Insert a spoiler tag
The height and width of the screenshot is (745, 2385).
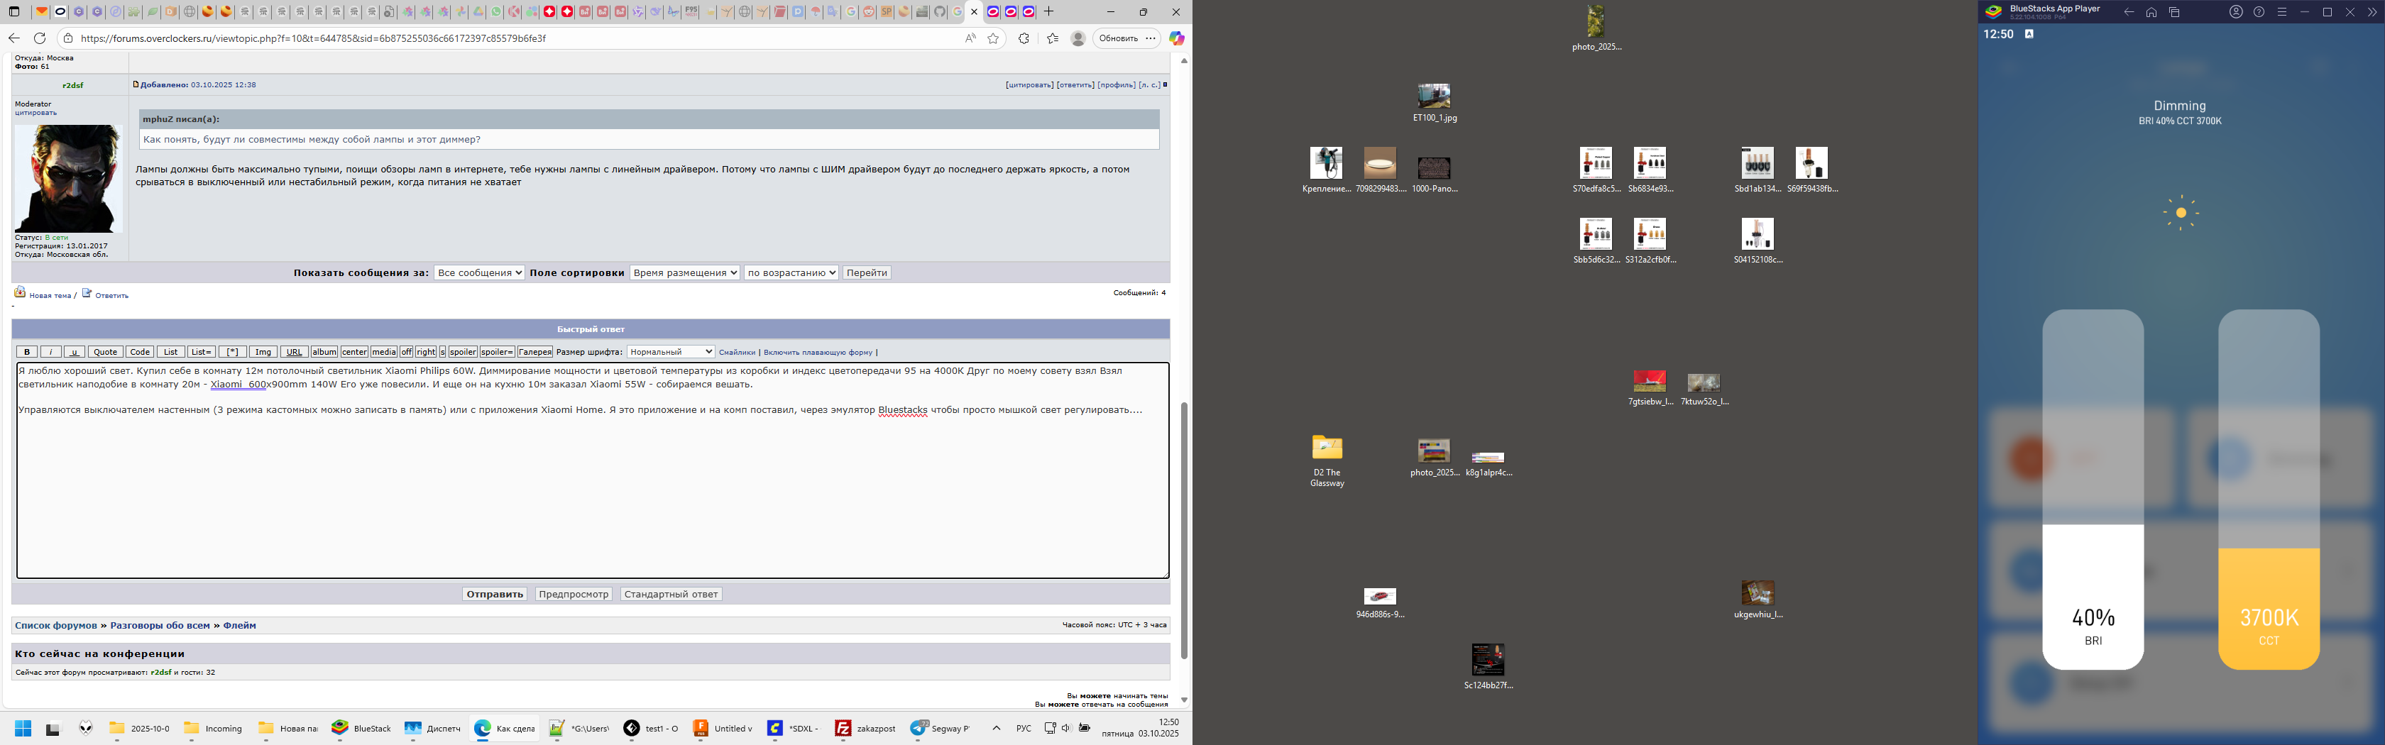463,352
